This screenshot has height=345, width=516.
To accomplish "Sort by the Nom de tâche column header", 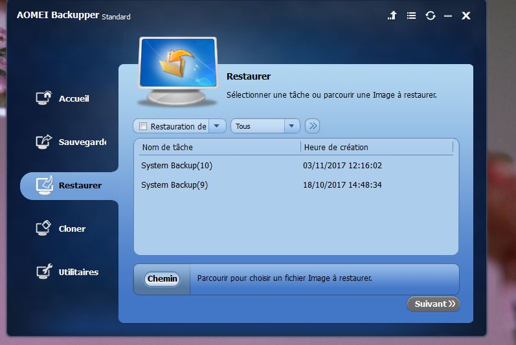I will pos(168,148).
